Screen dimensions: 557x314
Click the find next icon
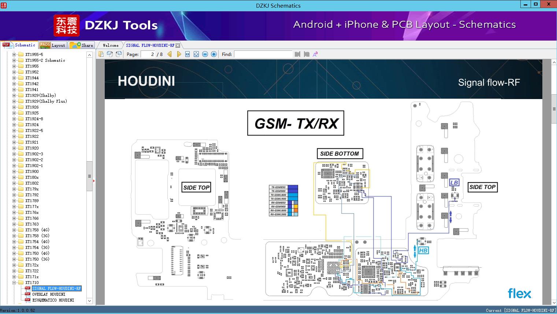click(x=307, y=54)
